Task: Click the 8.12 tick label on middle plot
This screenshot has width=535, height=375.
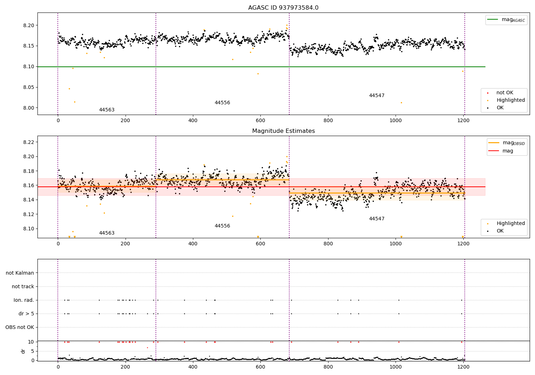Action: 29,215
